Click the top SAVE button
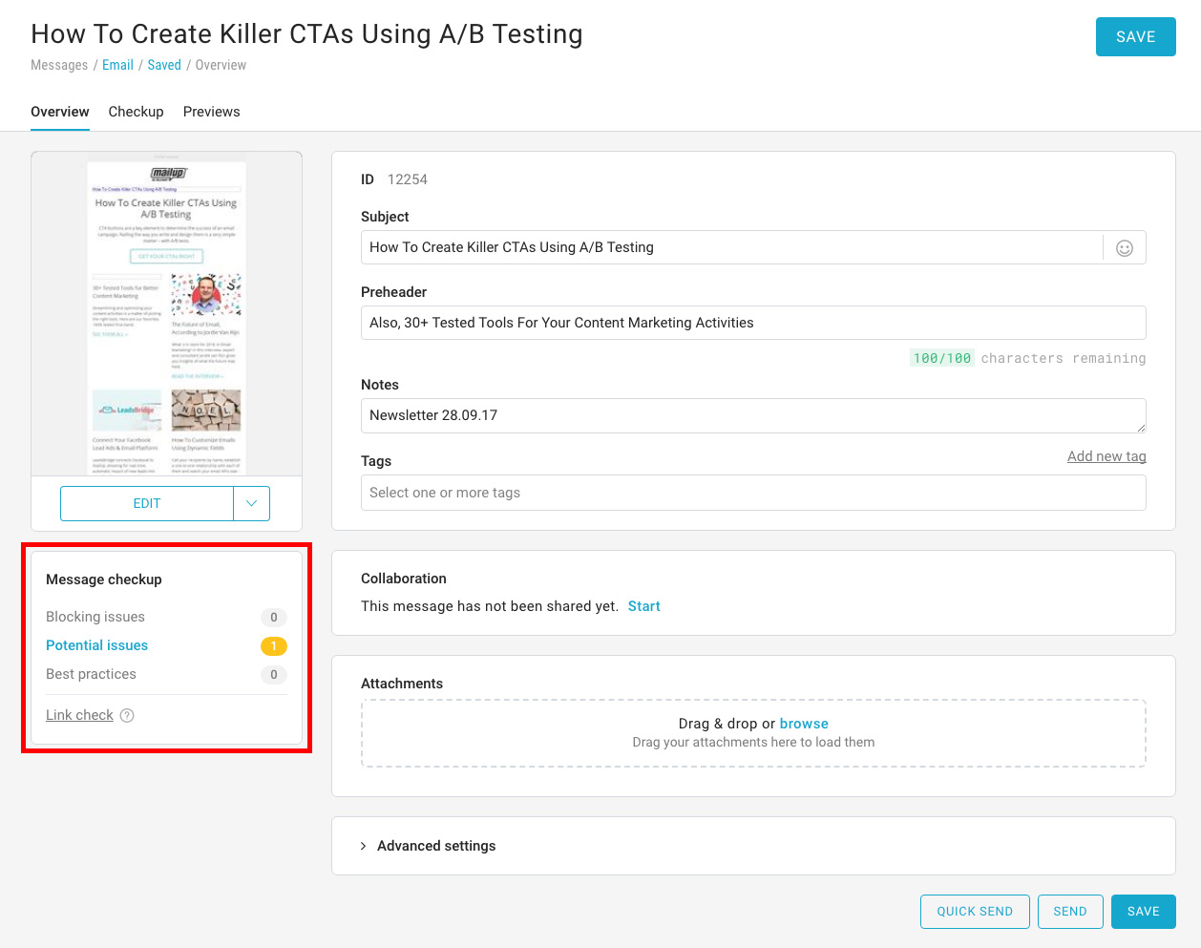The width and height of the screenshot is (1201, 948). pos(1135,37)
